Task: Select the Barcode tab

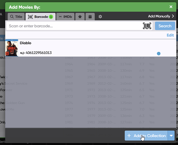Action: (x=41, y=17)
